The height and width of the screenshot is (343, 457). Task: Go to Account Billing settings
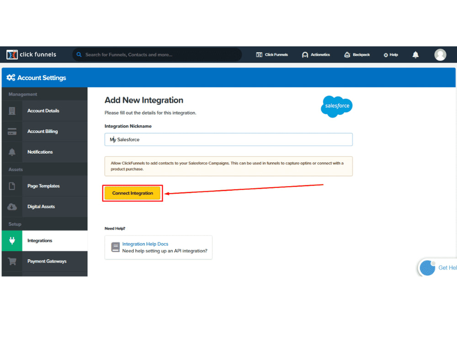[44, 132]
